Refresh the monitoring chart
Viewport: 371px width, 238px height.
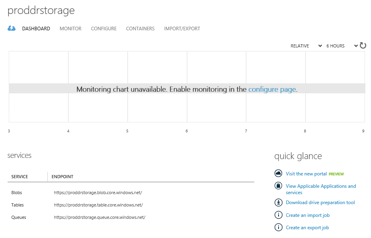[363, 45]
